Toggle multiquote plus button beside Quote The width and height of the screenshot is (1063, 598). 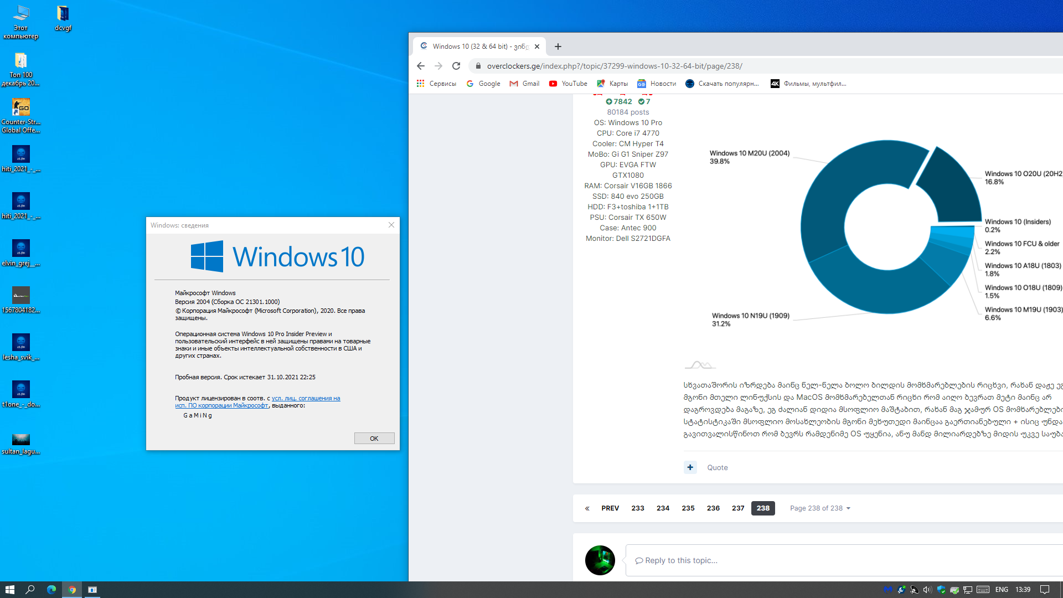(690, 467)
